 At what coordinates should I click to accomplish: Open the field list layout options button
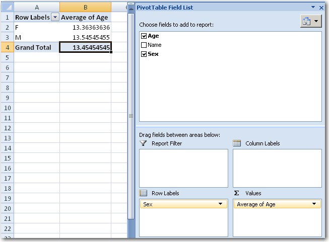[x=310, y=21]
